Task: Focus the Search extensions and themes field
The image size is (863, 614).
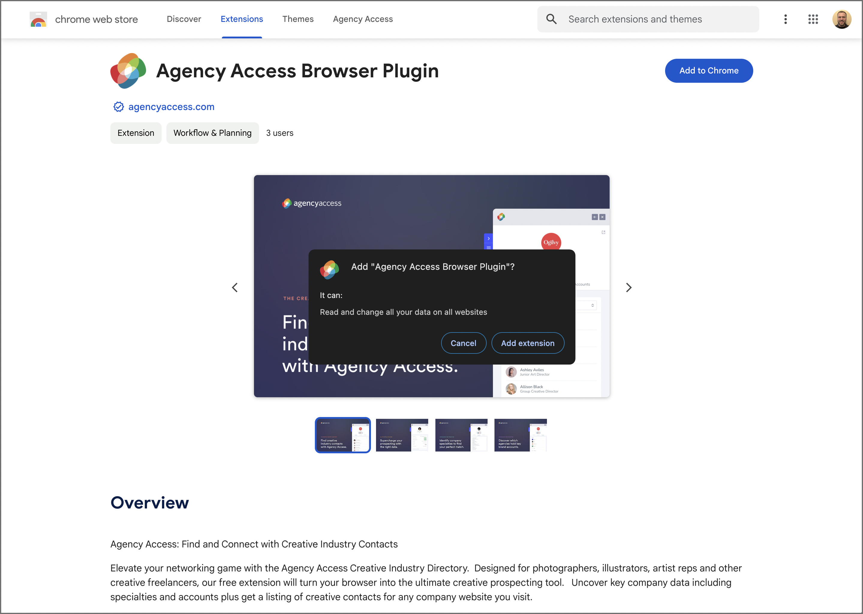Action: (x=648, y=19)
